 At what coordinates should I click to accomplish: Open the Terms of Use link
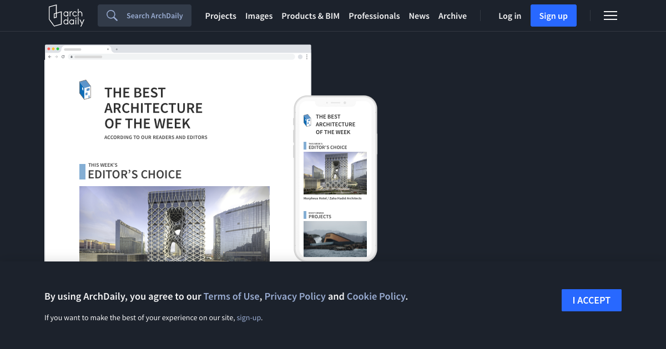231,296
